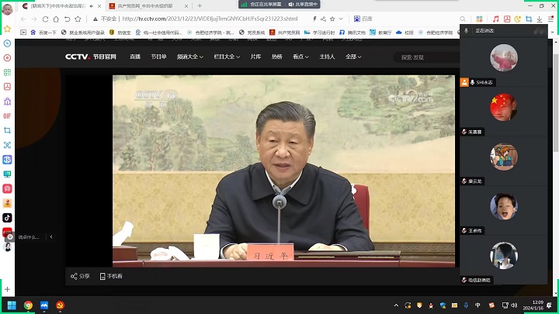Open 党员系统 bookmark

(252, 33)
